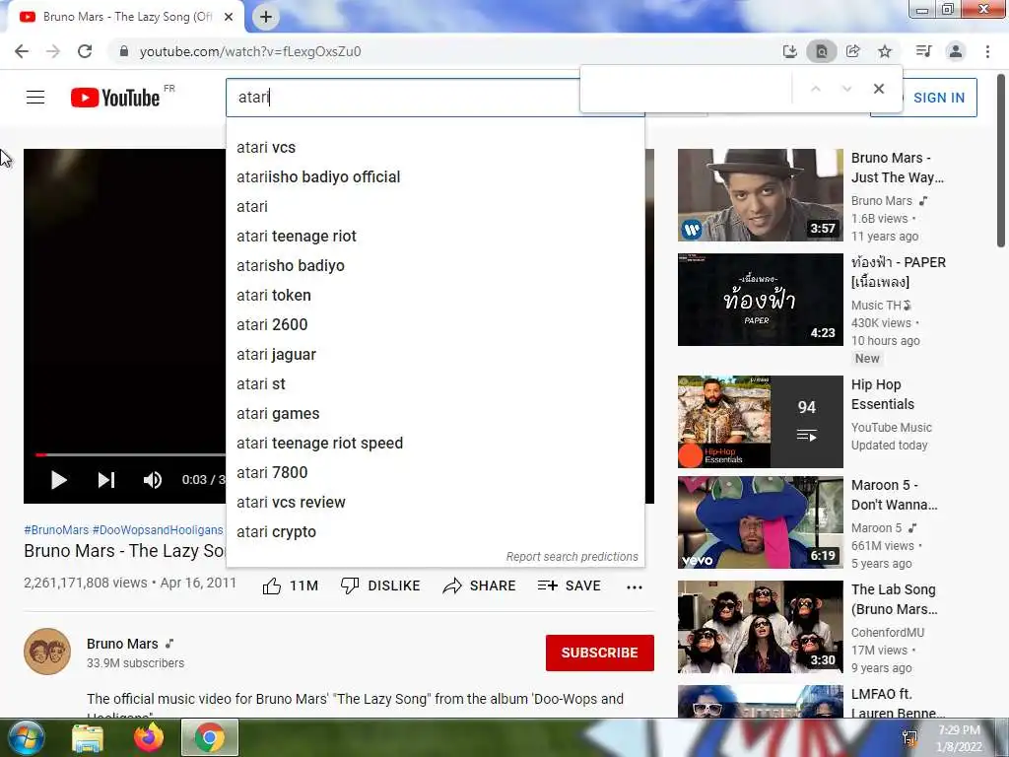This screenshot has height=757, width=1009.
Task: Go to next find result arrow
Action: 846,89
